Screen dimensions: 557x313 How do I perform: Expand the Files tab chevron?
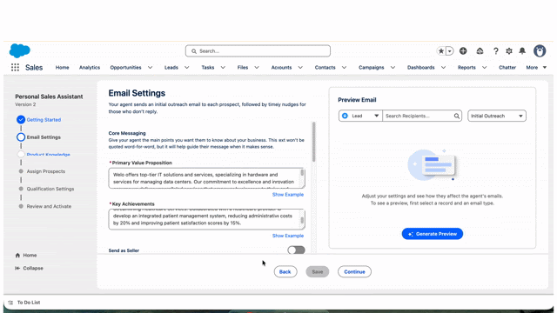pyautogui.click(x=257, y=68)
